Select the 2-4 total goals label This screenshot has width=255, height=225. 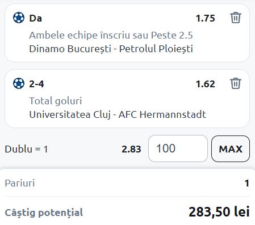point(36,84)
